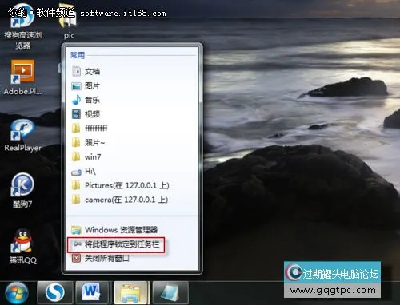Open the H:\ drive entry
400x305 pixels.
coord(132,171)
